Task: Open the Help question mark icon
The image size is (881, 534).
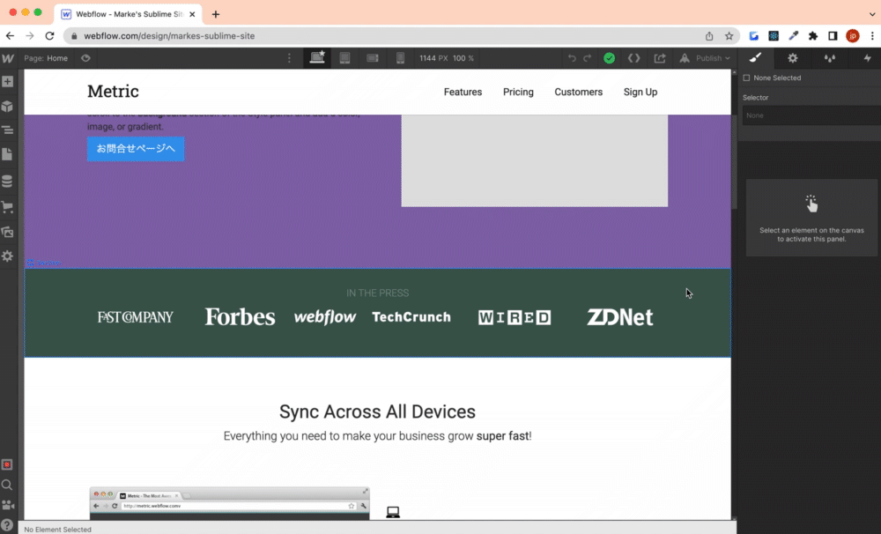Action: pos(7,525)
